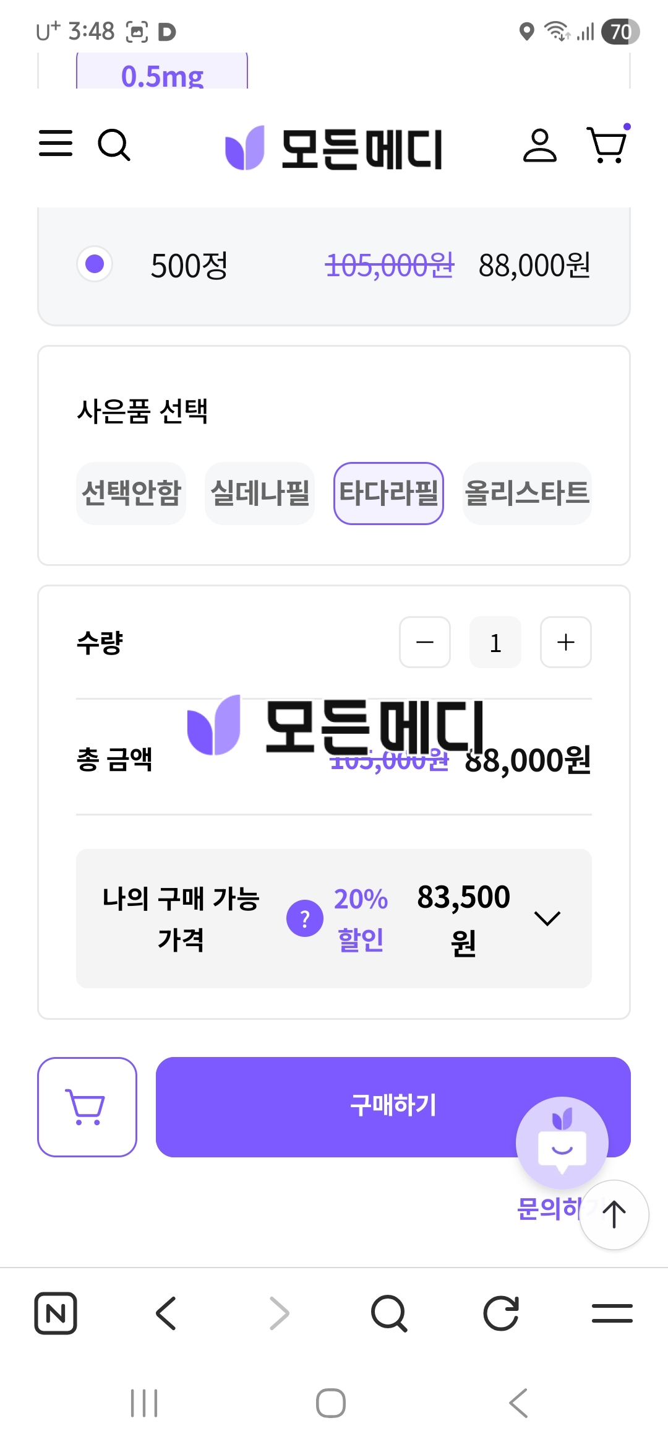This screenshot has width=668, height=1449.
Task: Click the quantity number field
Action: click(495, 642)
